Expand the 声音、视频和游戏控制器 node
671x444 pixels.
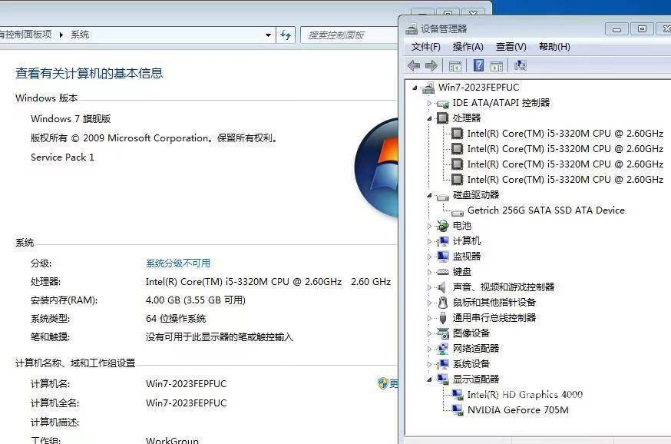point(429,287)
